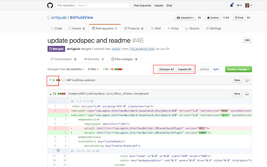
Task: Open the Conversation tab
Action: pos(63,59)
